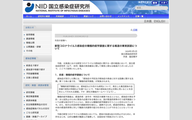Open the ホーム menu item
The image size is (192, 120).
click(29, 16)
